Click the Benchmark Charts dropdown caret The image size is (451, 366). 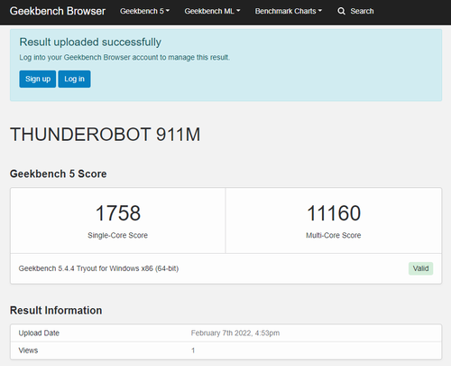[x=320, y=11]
